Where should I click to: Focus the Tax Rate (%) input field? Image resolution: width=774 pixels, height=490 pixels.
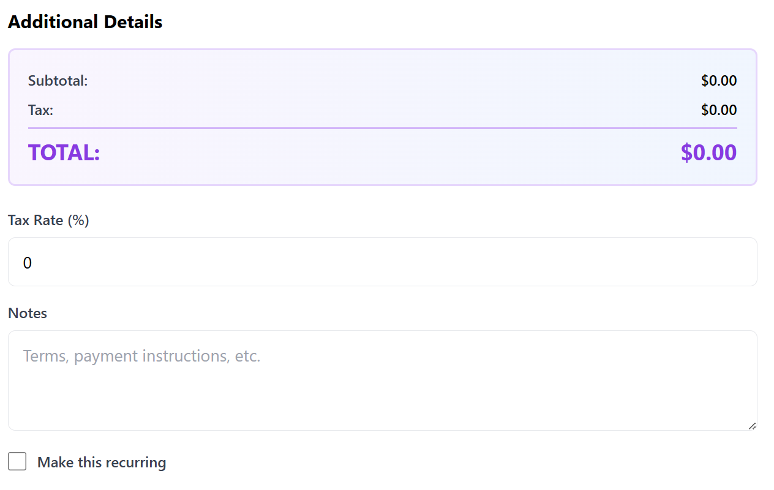(x=382, y=262)
